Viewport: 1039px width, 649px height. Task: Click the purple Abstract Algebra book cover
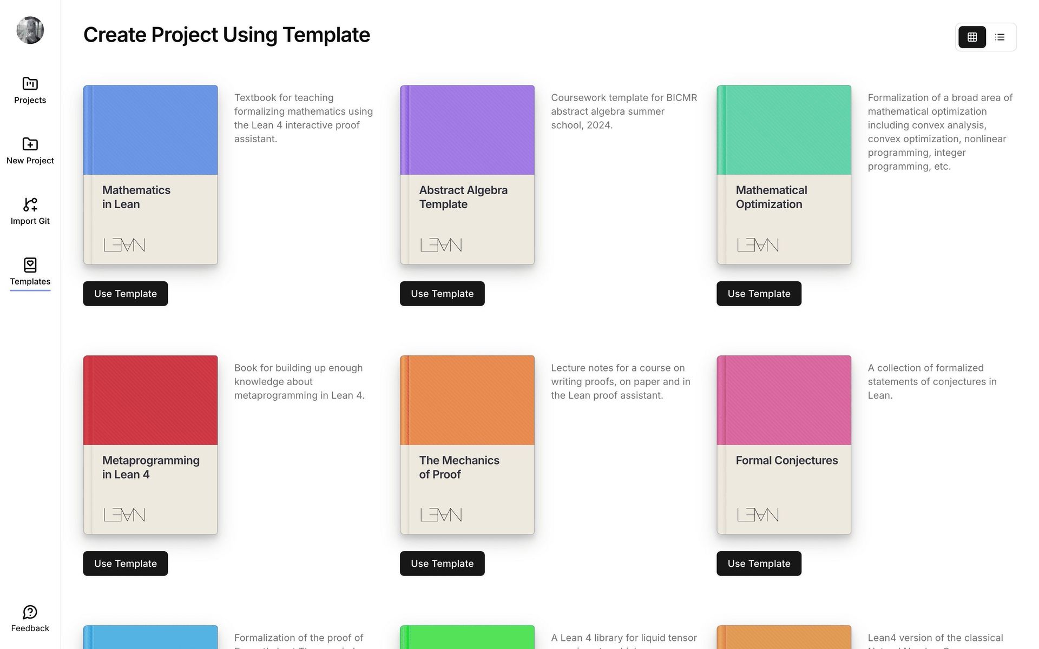(x=467, y=175)
